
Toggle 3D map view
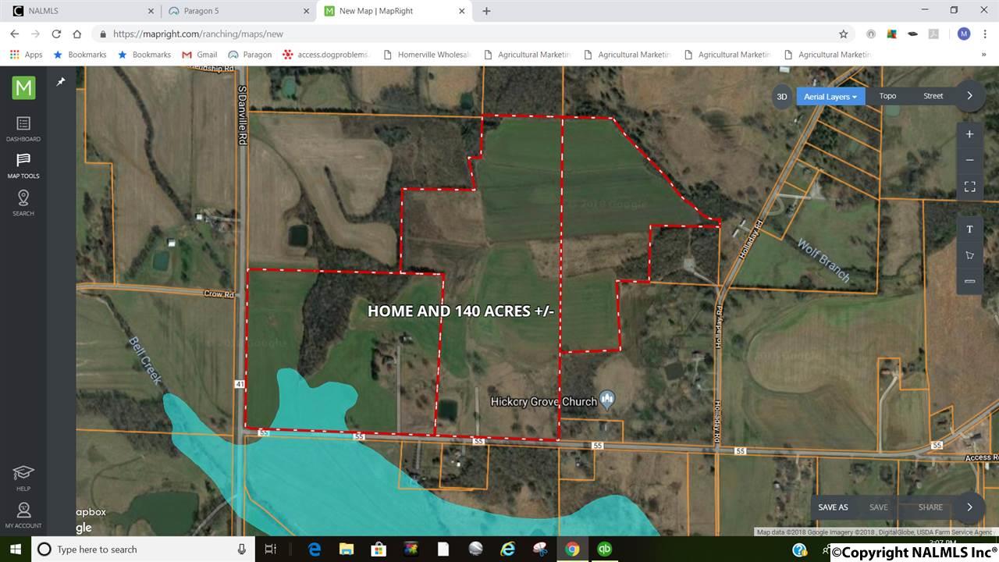tap(781, 97)
